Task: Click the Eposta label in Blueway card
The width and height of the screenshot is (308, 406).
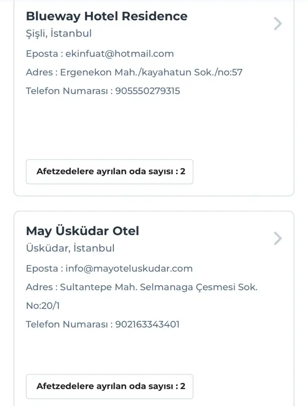Action: pyautogui.click(x=42, y=54)
